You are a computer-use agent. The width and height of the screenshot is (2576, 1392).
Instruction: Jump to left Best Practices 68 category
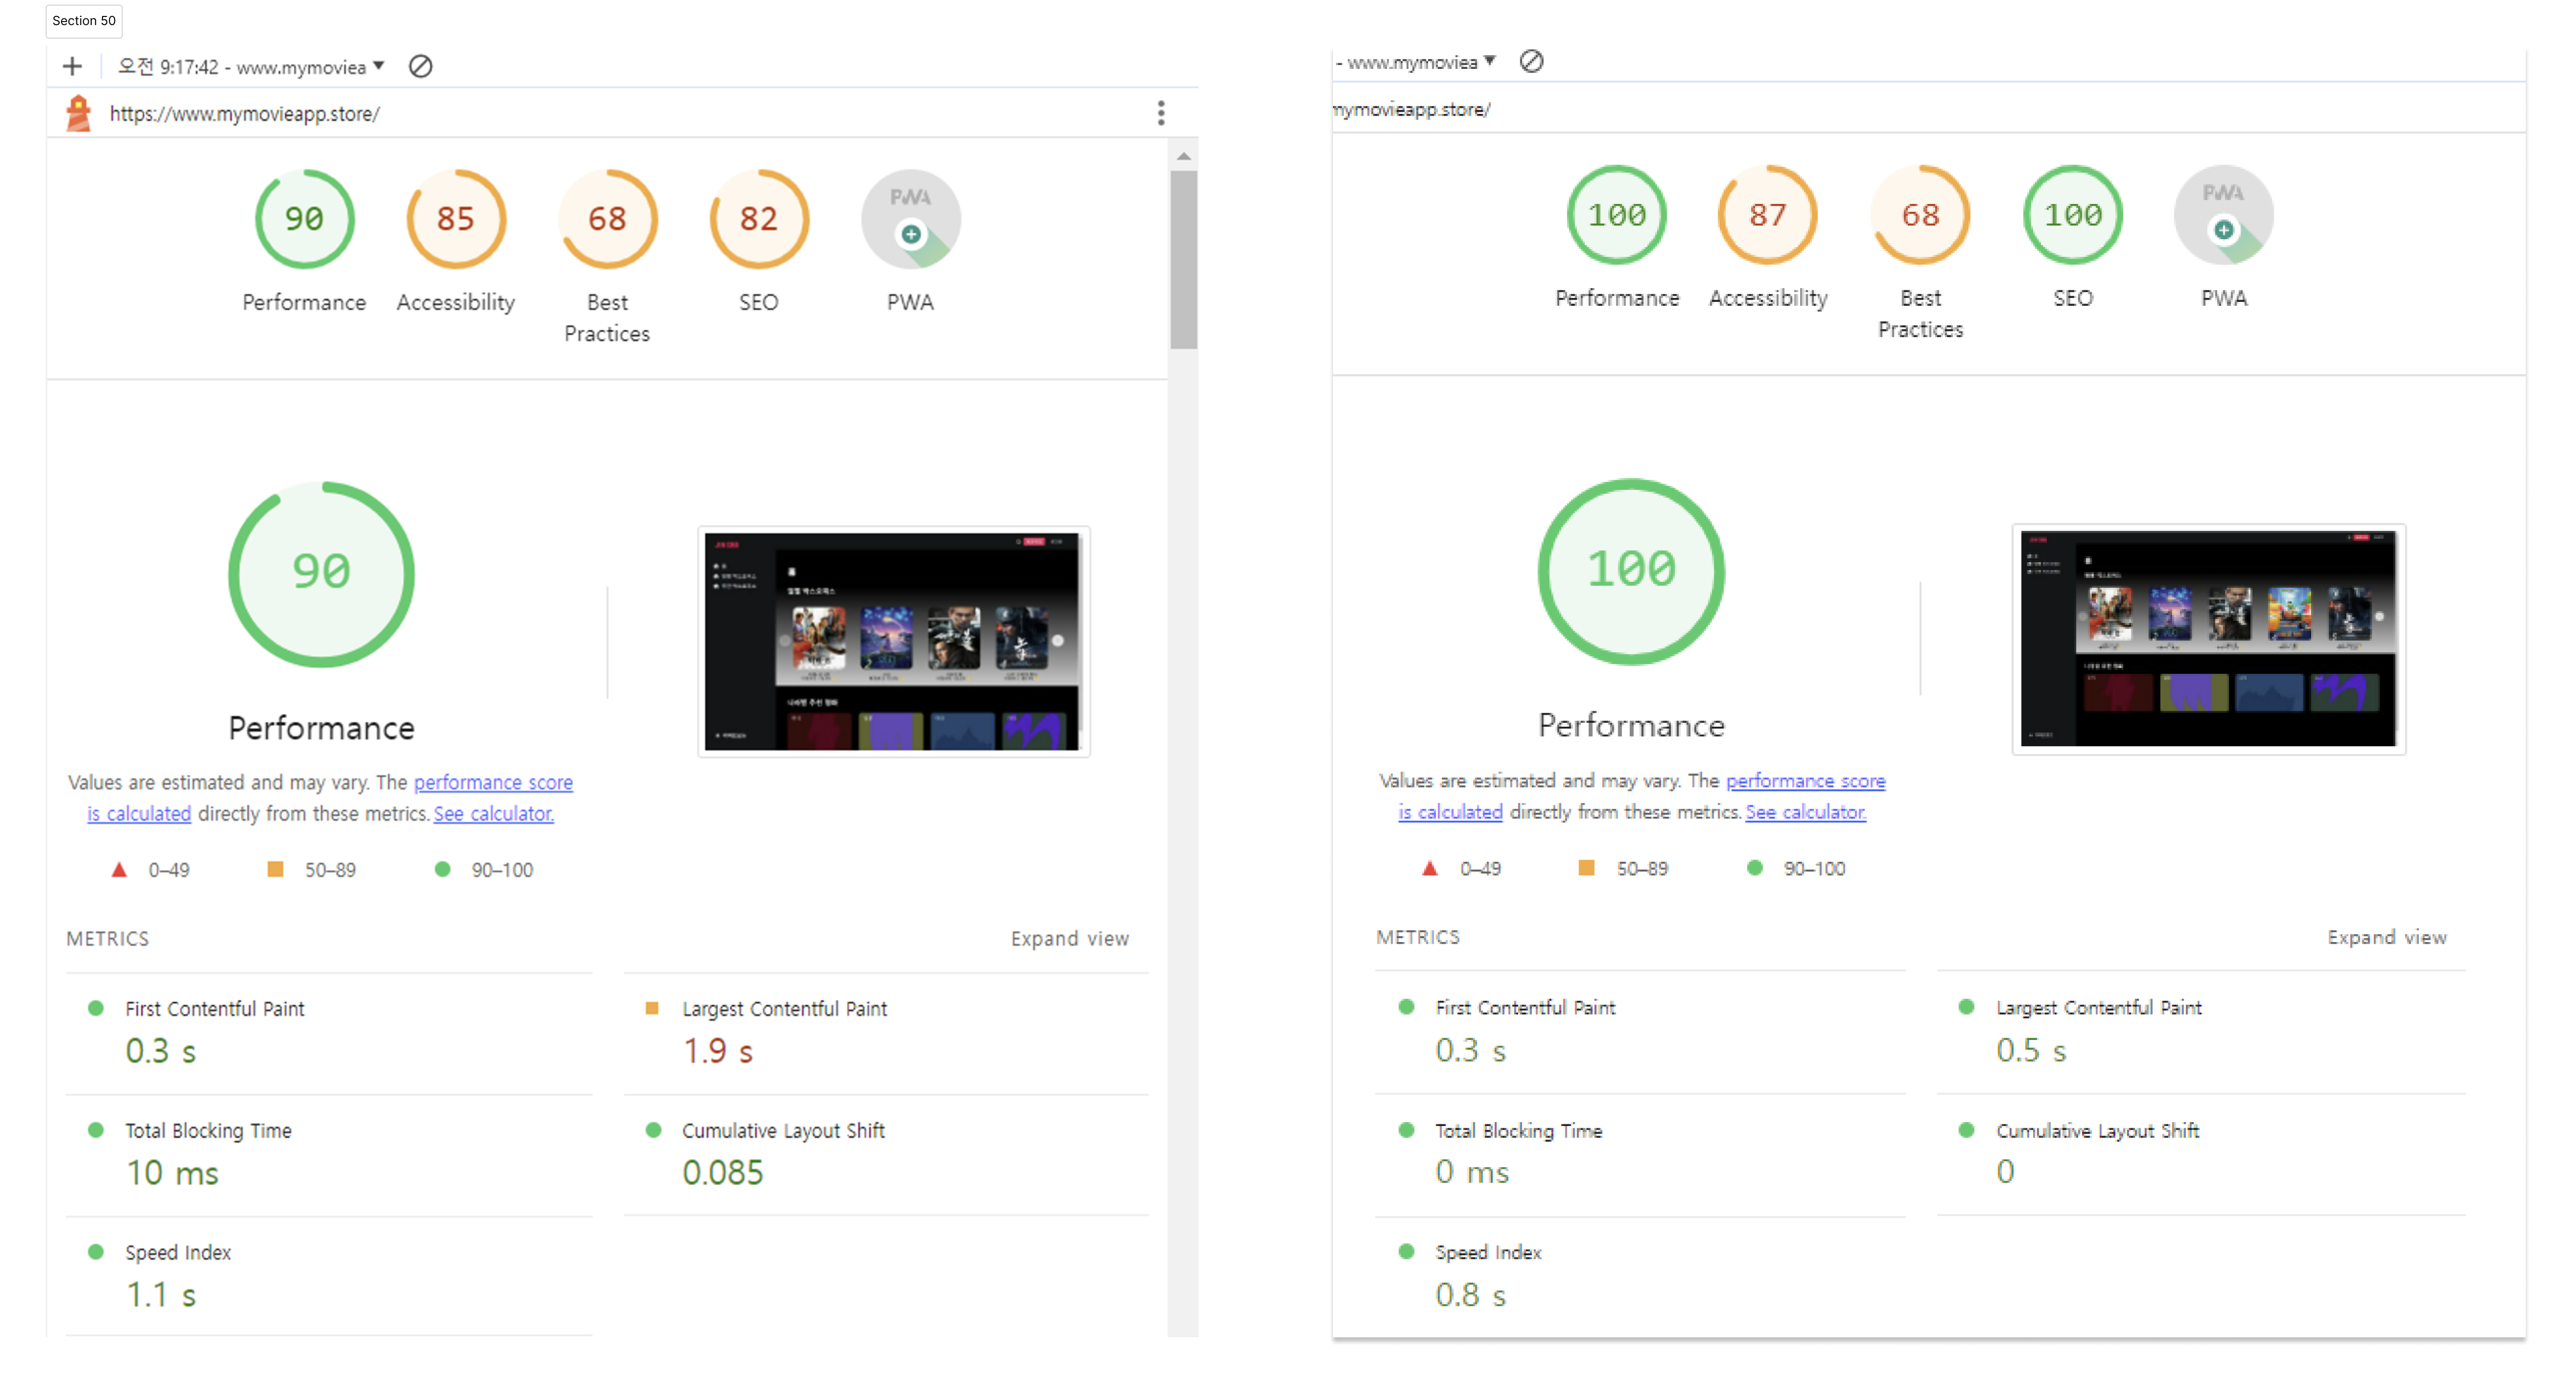coord(607,220)
